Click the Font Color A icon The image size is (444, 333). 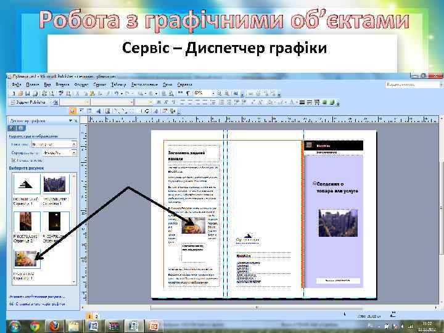(291, 102)
